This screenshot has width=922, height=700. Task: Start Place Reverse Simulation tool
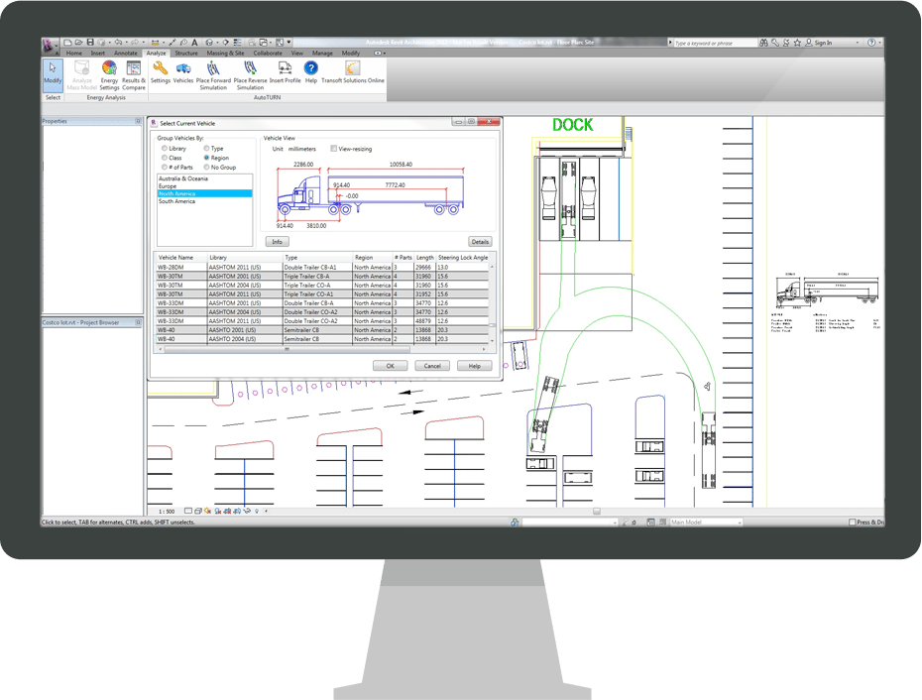[x=250, y=75]
